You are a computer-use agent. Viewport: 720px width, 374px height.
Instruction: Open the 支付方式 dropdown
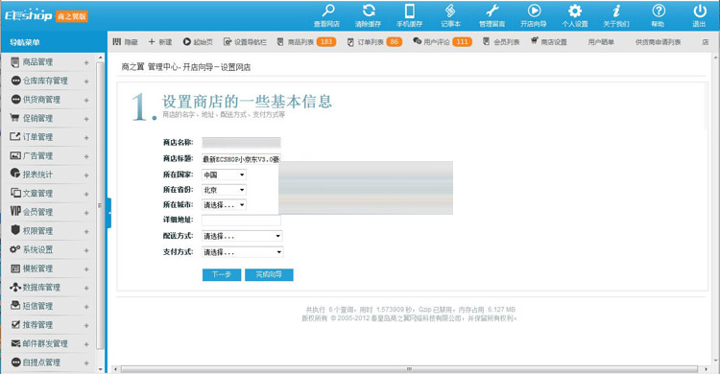point(243,252)
